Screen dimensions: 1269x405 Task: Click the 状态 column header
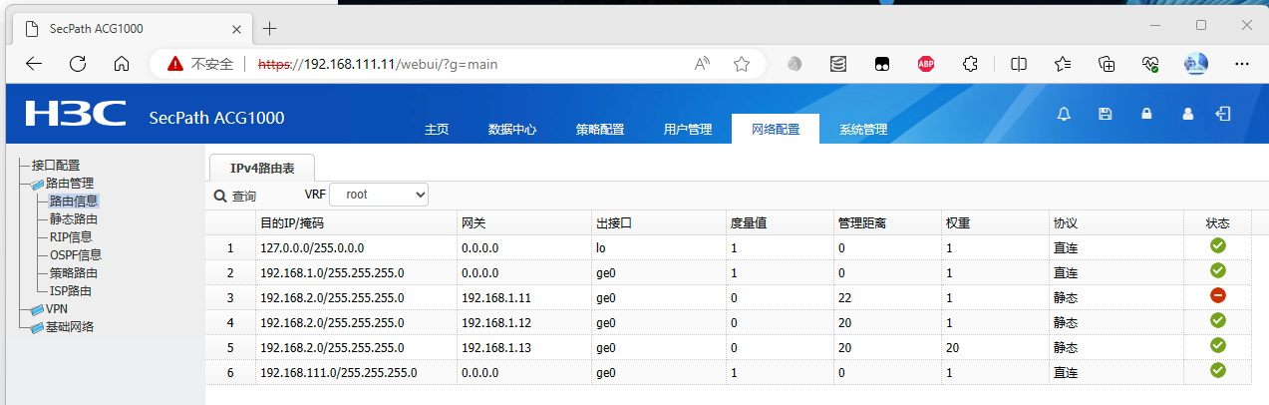pos(1217,223)
